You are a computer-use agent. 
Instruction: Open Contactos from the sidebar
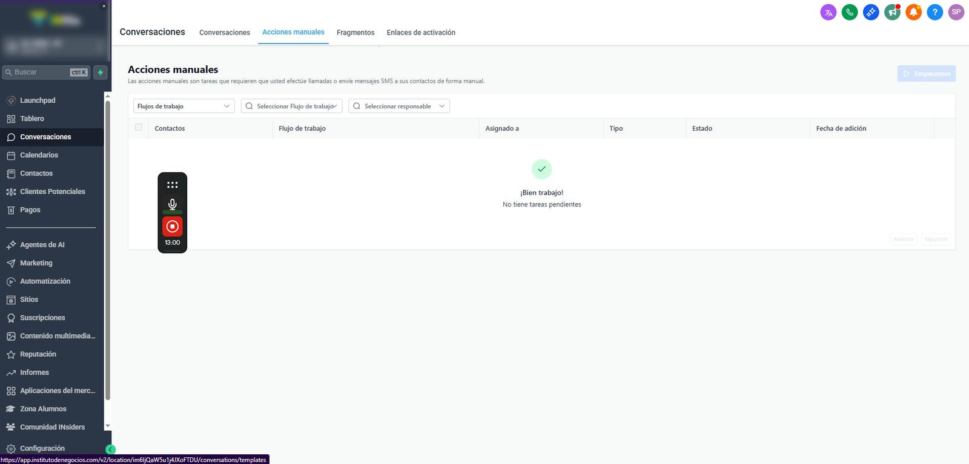click(52, 173)
